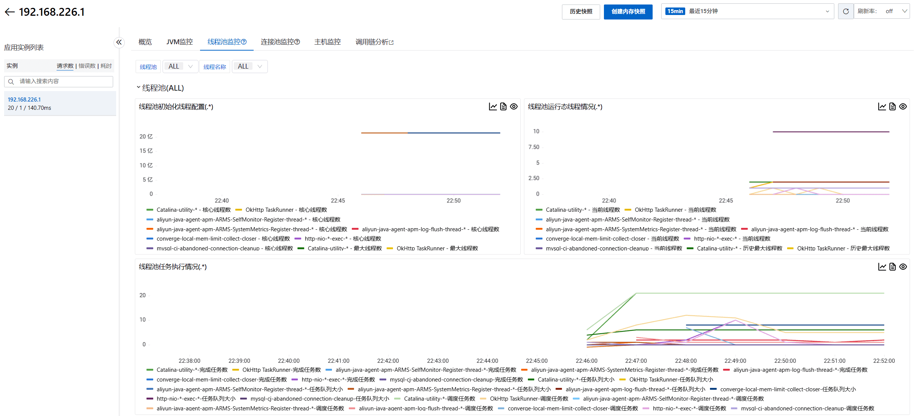Click the 线程名称 filter label
This screenshot has height=416, width=916.
(215, 67)
